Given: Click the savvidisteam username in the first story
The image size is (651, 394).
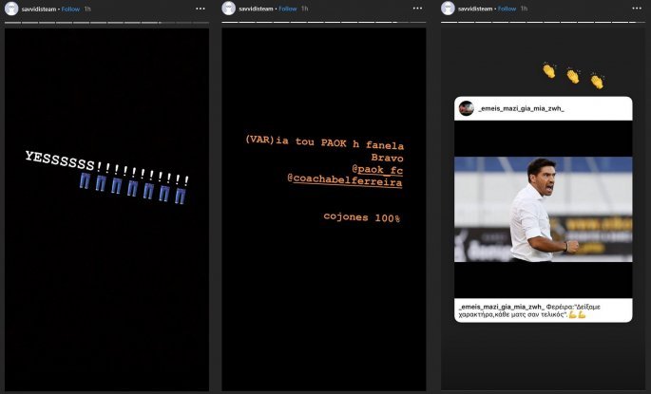Looking at the screenshot, I should tap(38, 9).
